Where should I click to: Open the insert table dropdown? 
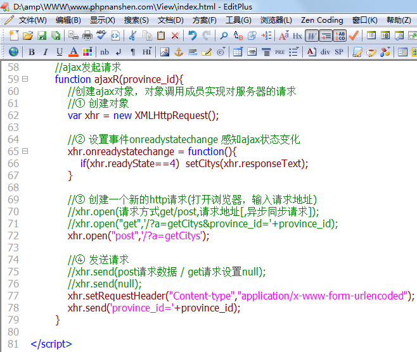[x=238, y=52]
